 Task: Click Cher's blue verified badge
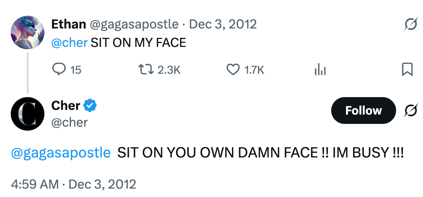click(89, 105)
